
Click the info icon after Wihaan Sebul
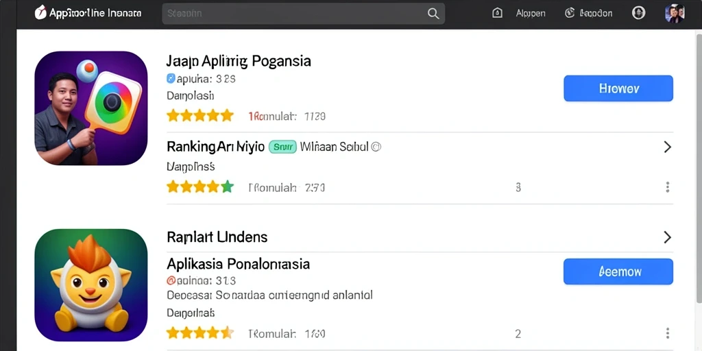(x=376, y=147)
